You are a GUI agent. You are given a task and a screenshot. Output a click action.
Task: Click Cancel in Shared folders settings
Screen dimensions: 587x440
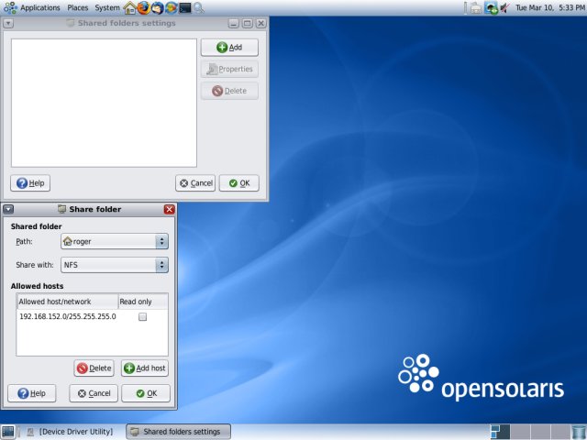195,183
